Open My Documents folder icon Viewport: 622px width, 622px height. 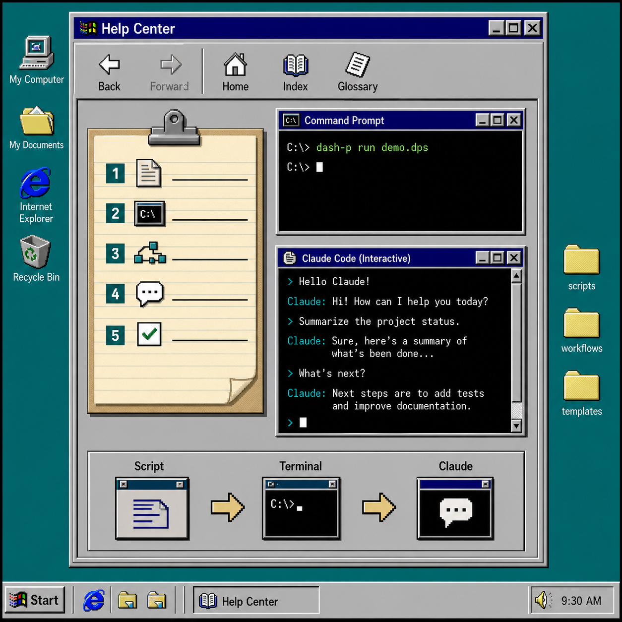(37, 128)
